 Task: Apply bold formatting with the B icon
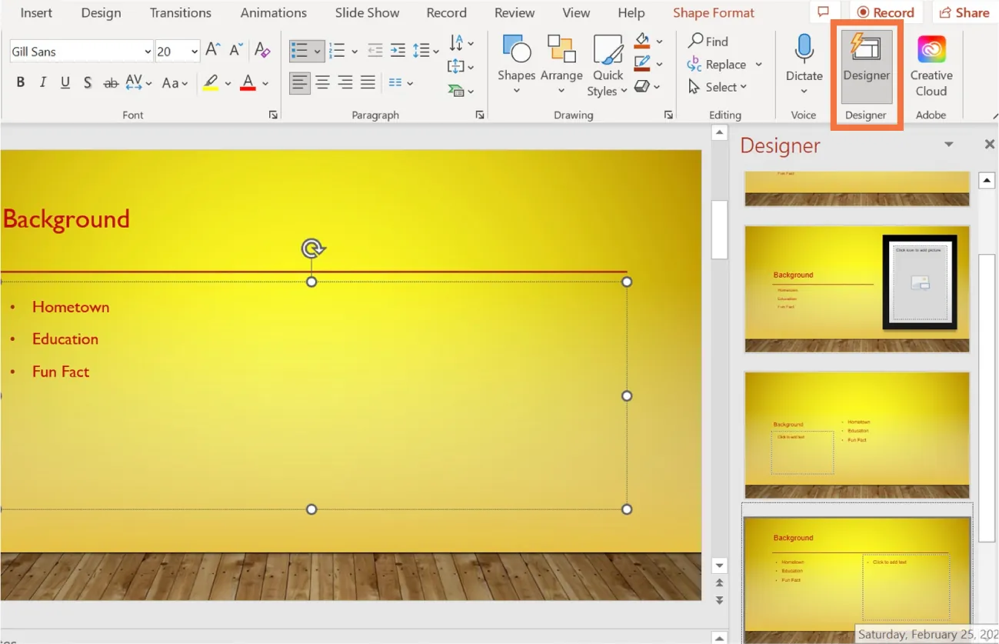click(20, 82)
